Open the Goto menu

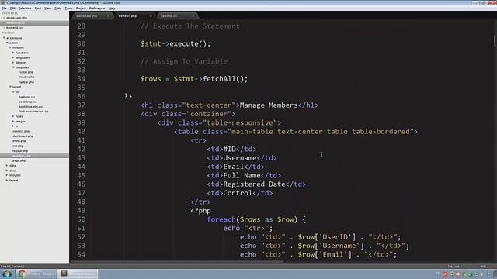coord(57,9)
